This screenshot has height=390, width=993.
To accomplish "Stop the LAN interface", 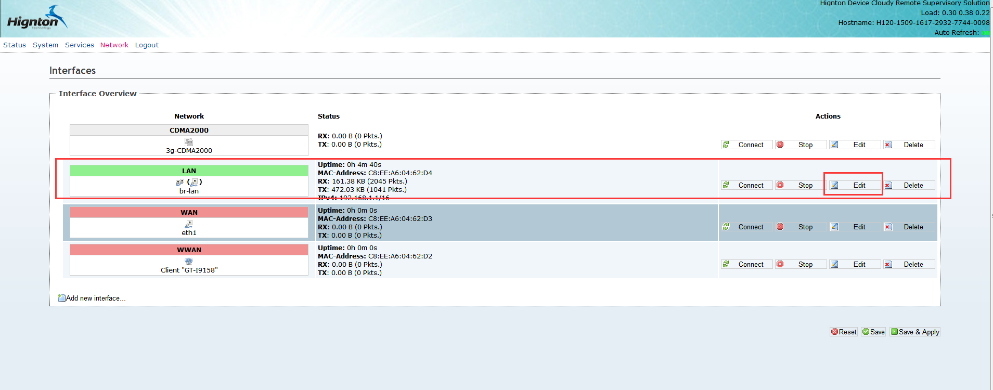I will click(800, 186).
